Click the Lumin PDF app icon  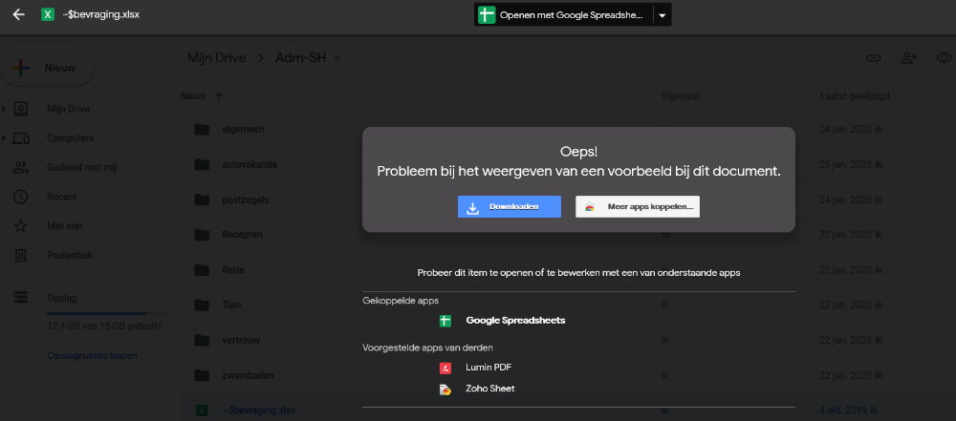pyautogui.click(x=445, y=368)
